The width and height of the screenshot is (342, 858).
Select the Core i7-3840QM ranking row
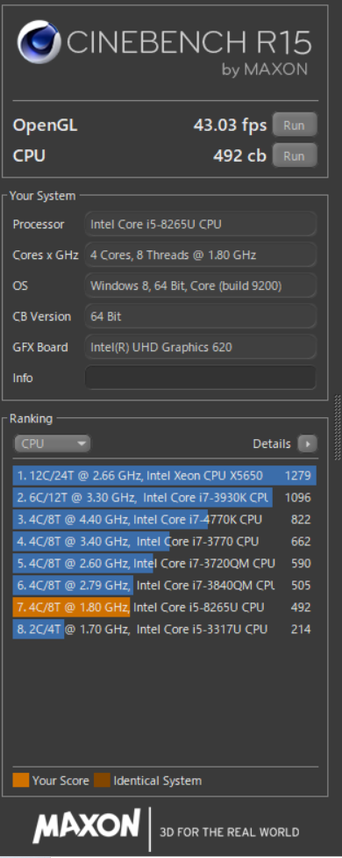165,585
